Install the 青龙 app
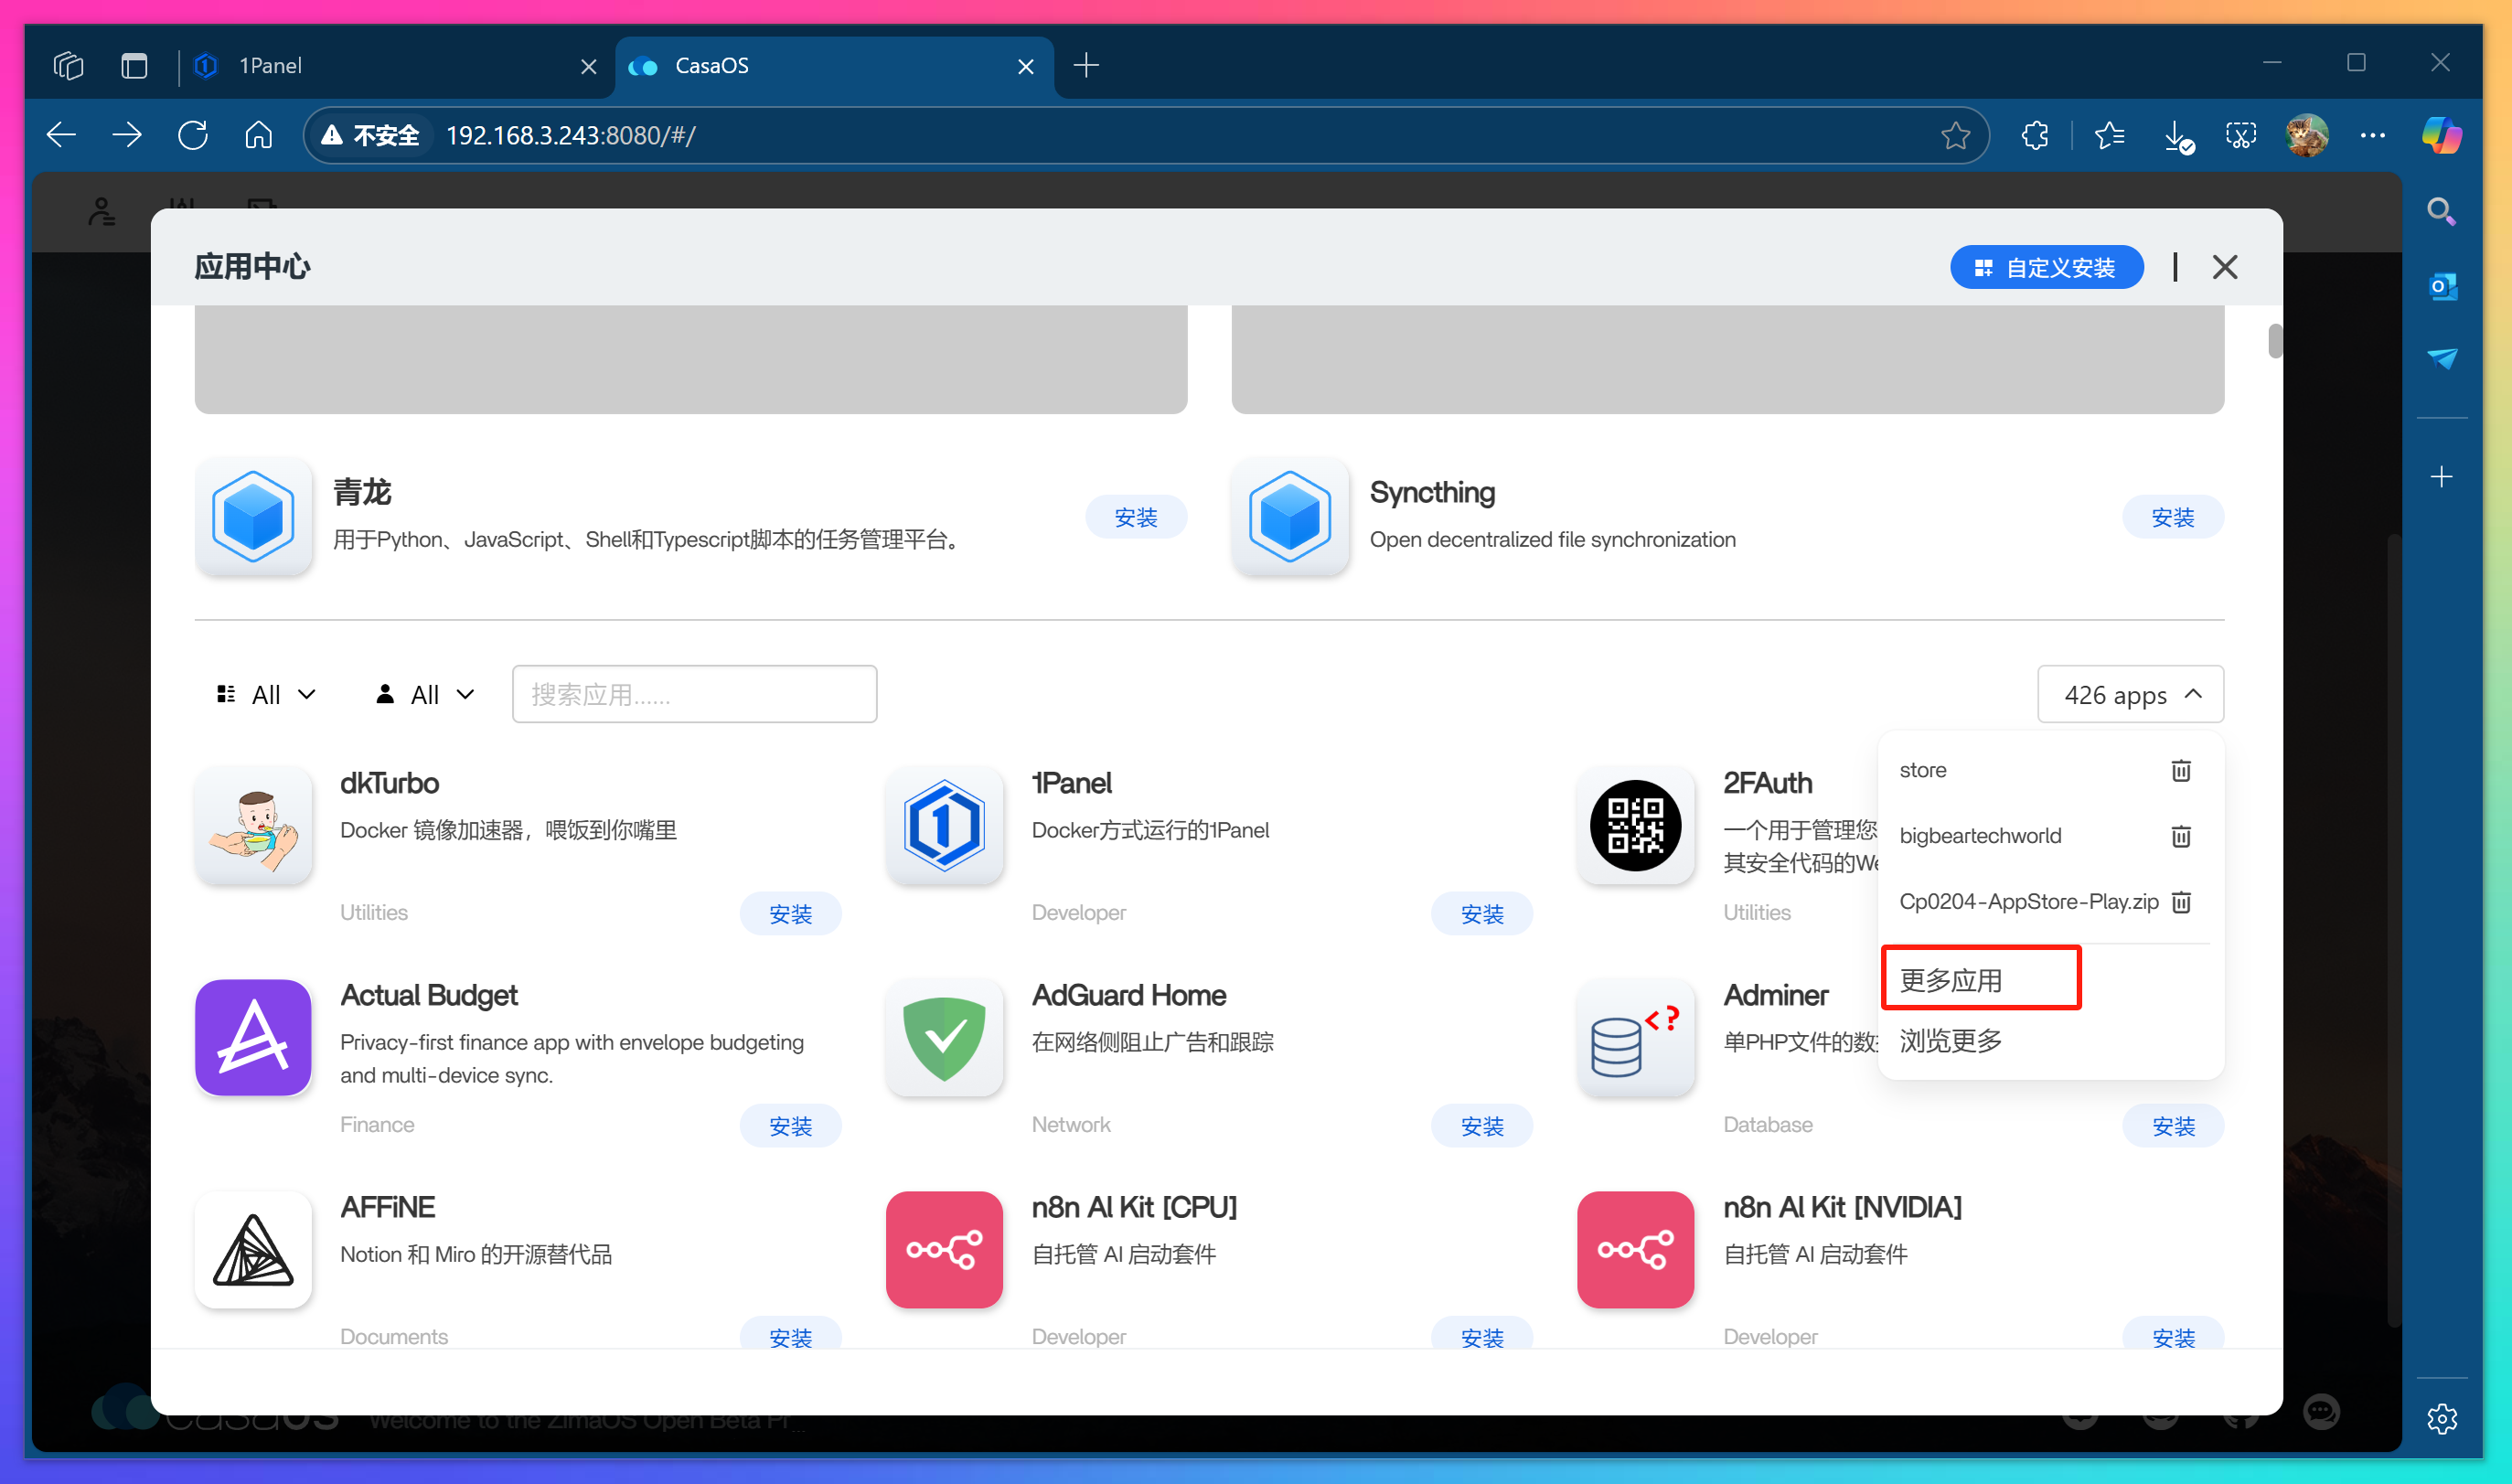This screenshot has height=1484, width=2512. point(1135,517)
